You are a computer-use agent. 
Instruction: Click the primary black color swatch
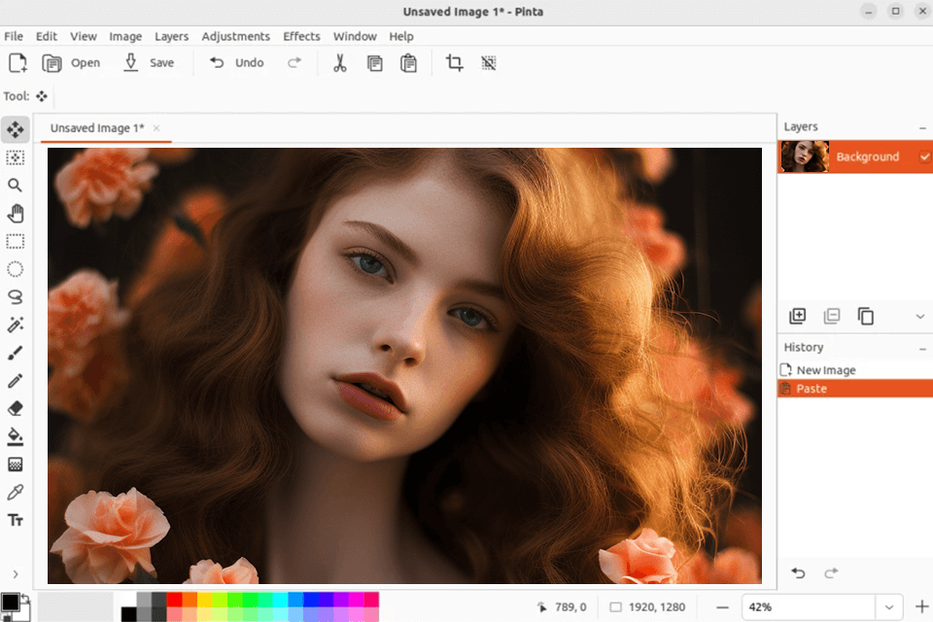[x=10, y=603]
